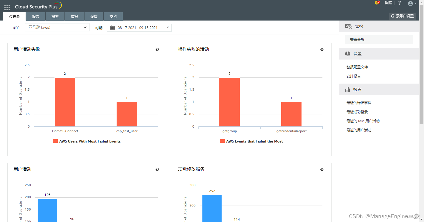The width and height of the screenshot is (424, 222).
Task: Refresh the 用户活动 chart
Action: pos(158,170)
